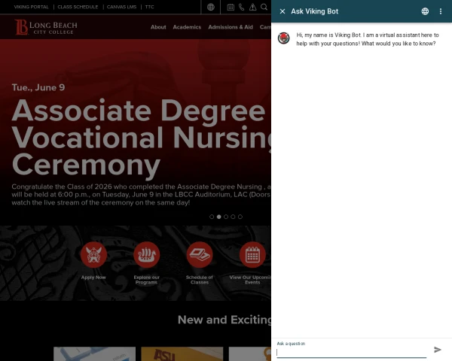Screen dimensions: 452x361
Task: Click the View Our Upcoming Events calendar icon
Action: pyautogui.click(x=252, y=255)
